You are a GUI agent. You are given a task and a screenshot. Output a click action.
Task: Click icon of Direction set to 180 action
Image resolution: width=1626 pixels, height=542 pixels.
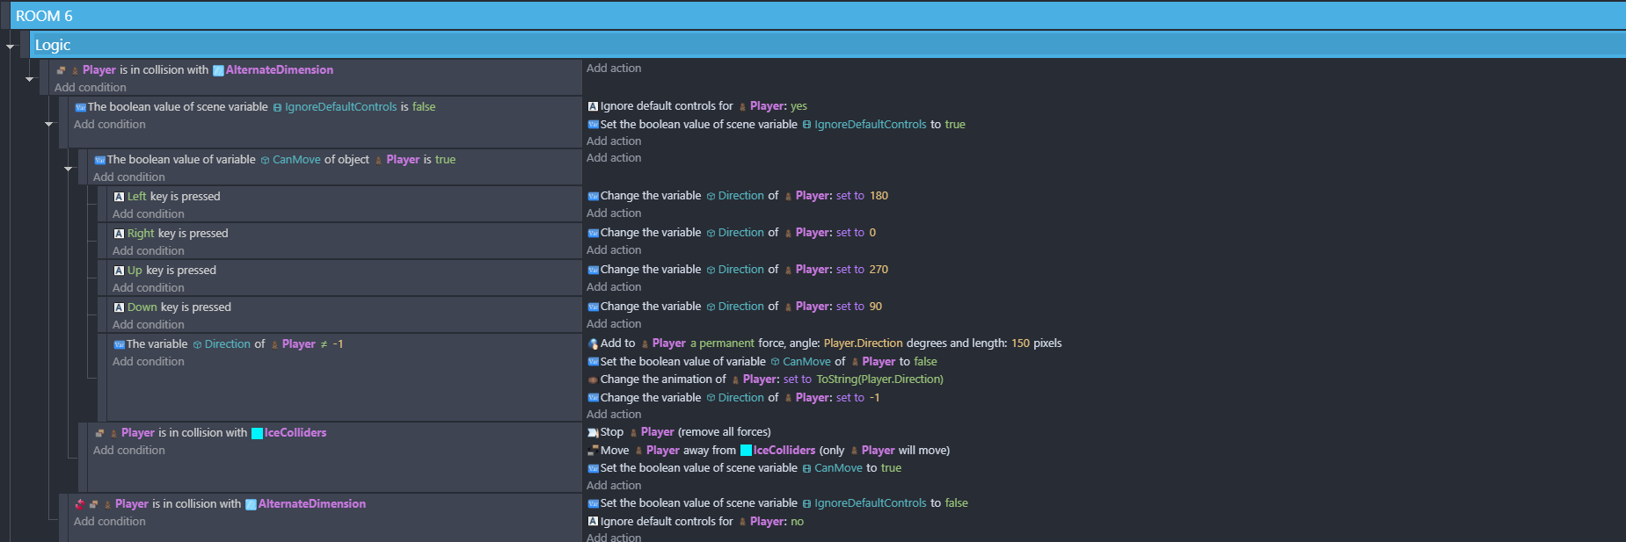(593, 196)
